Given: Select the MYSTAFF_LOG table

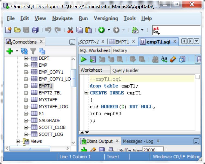Looking at the screenshot, I should tap(53, 107).
